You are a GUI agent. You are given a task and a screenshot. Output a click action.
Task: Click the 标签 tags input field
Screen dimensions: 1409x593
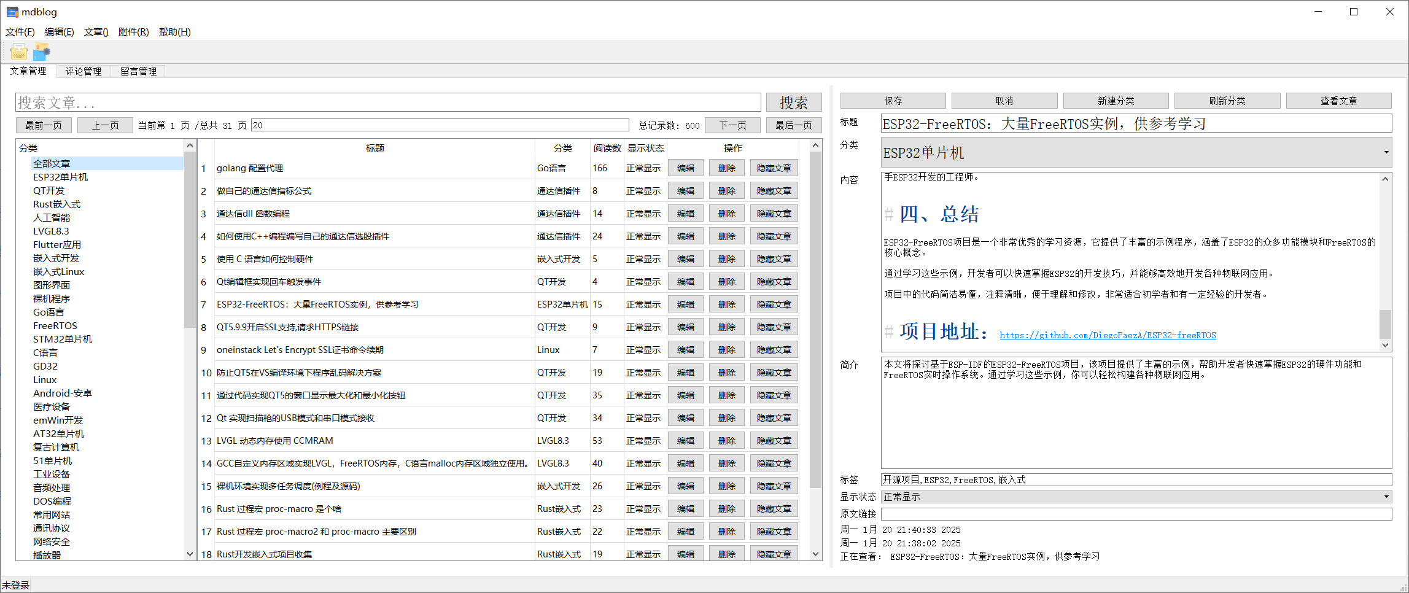(x=1136, y=479)
